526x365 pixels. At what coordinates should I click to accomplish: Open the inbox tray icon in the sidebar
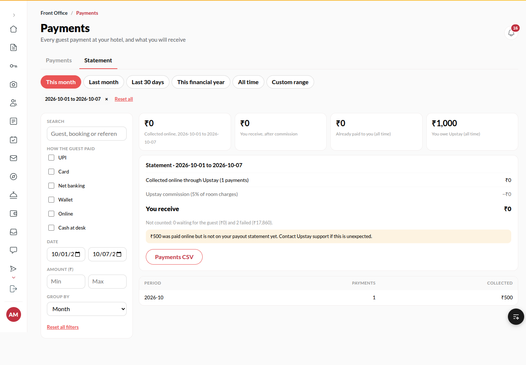tap(14, 232)
